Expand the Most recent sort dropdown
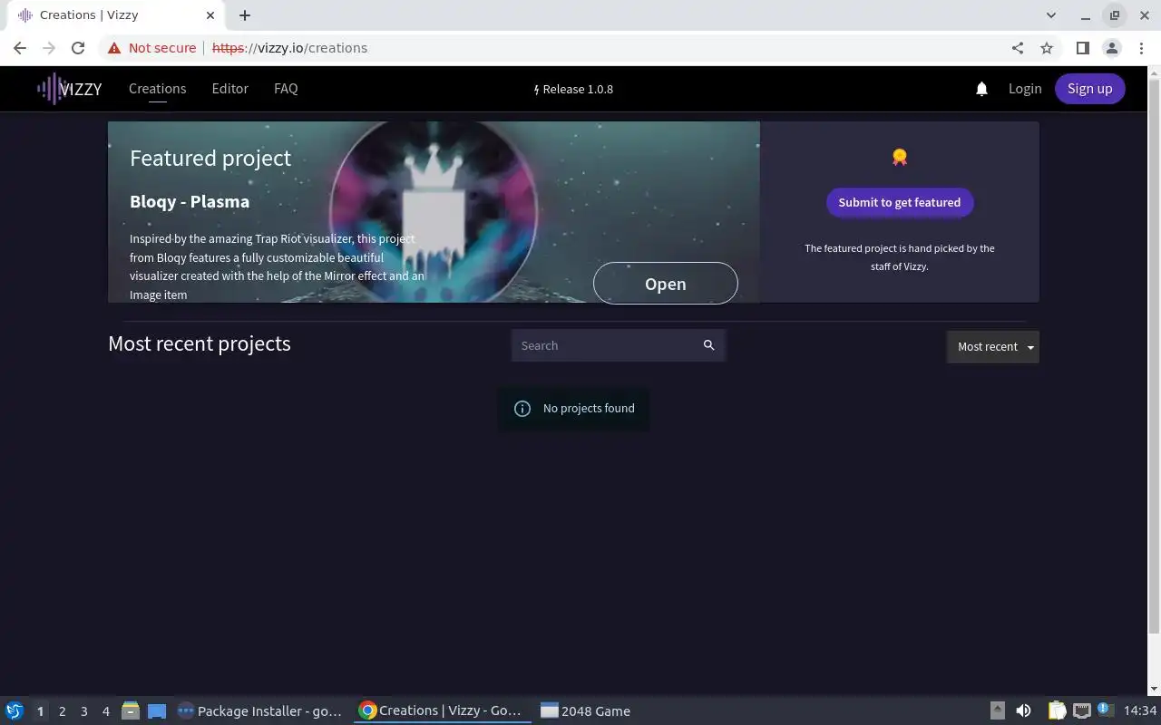 (993, 347)
